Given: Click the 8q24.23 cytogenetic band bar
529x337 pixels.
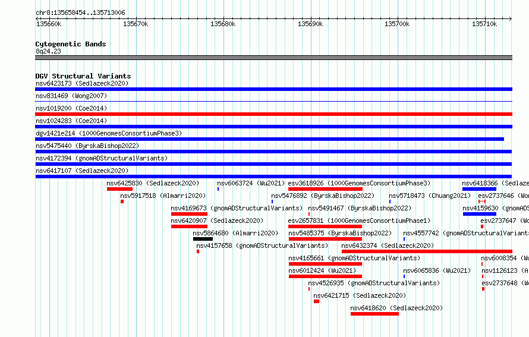Looking at the screenshot, I should tap(273, 58).
